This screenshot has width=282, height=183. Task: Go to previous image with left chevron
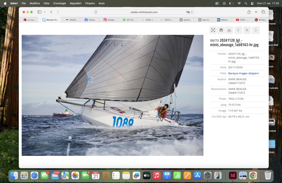(x=238, y=30)
